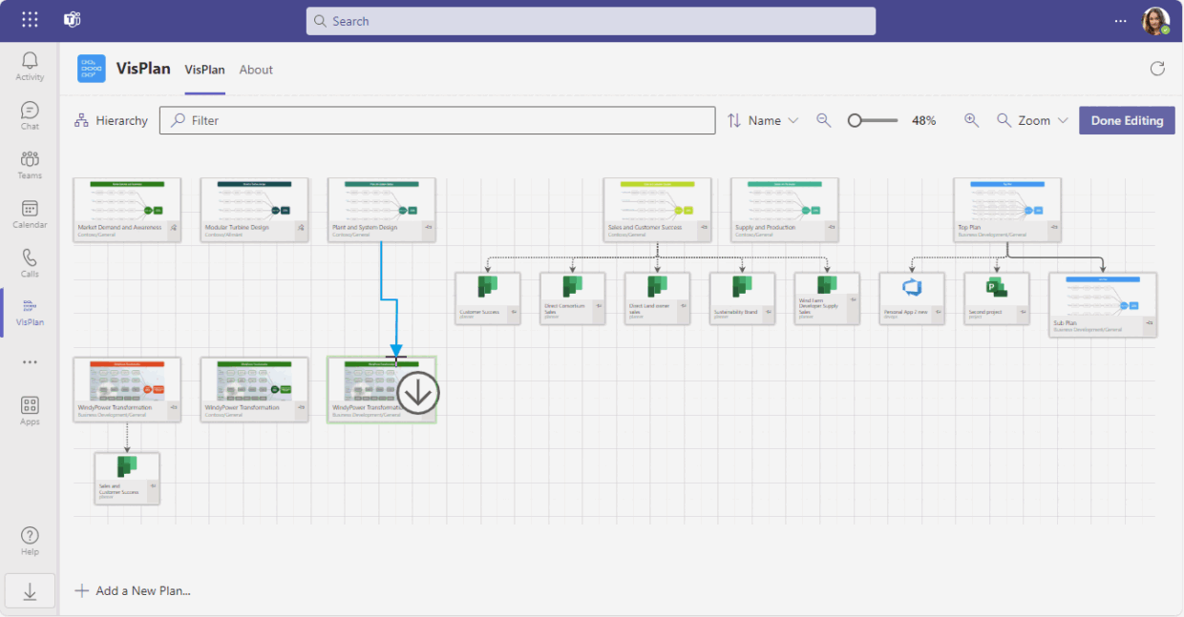Toggle the pin on Modular Turbine Design
Viewport: 1184px width, 617px height.
[300, 228]
